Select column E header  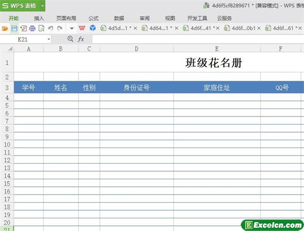[x=217, y=49]
